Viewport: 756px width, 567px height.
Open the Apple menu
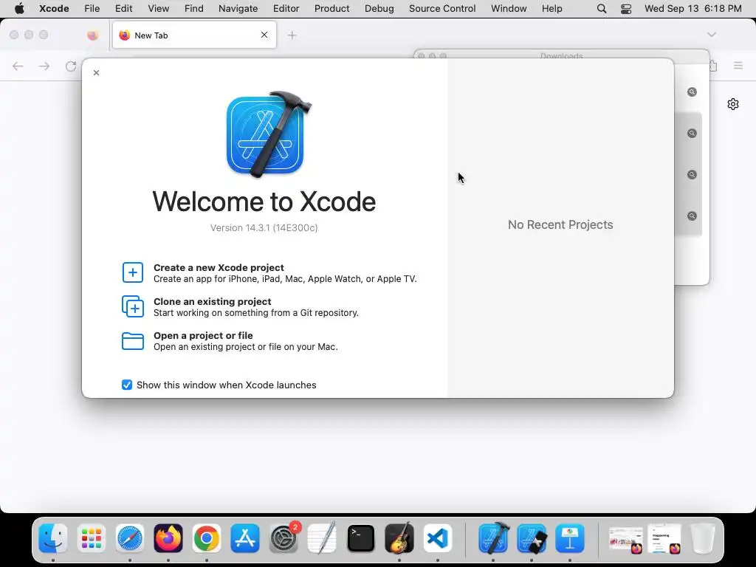[19, 9]
